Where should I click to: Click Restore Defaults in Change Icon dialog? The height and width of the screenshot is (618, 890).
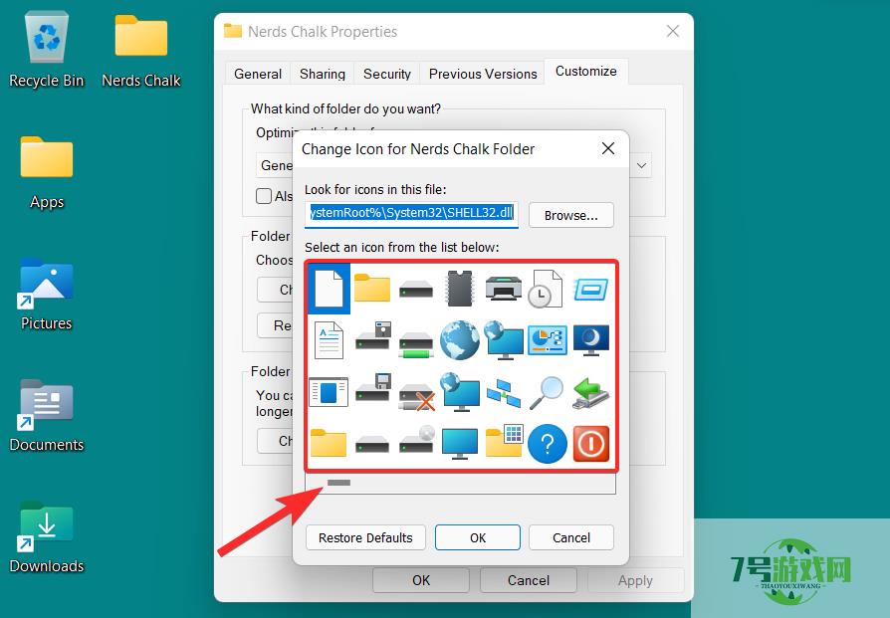pos(365,537)
